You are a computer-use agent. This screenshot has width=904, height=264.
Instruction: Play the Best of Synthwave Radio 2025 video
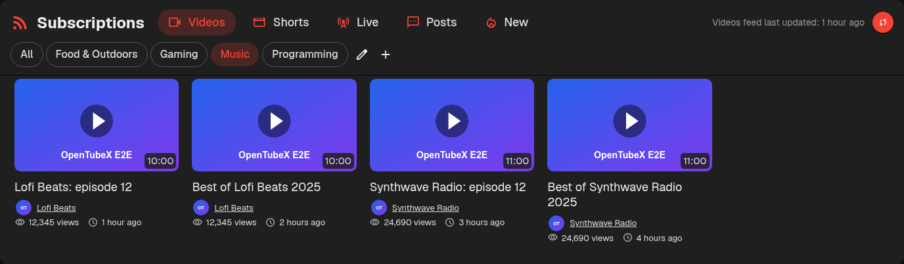[x=629, y=125]
